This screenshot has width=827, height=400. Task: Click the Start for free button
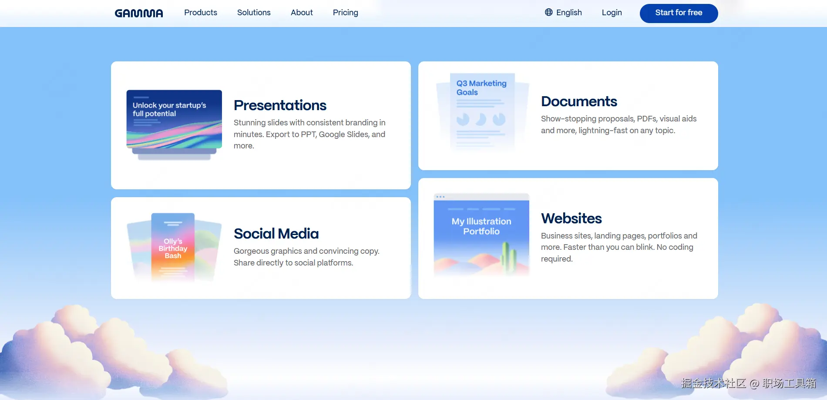(x=679, y=13)
